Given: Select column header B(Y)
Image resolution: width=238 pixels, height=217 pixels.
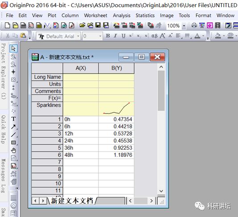Looking at the screenshot, I should coord(116,68).
